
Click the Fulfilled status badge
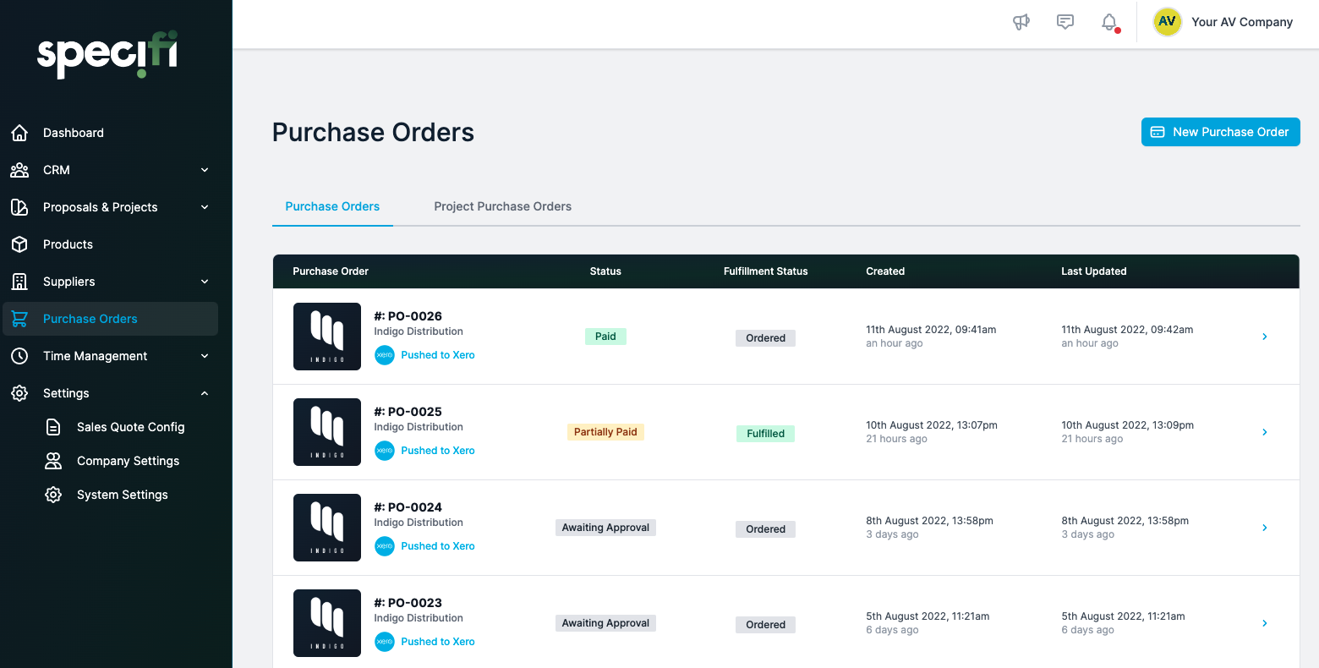pyautogui.click(x=765, y=434)
